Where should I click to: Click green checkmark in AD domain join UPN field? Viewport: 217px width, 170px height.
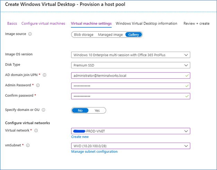pos(187,76)
